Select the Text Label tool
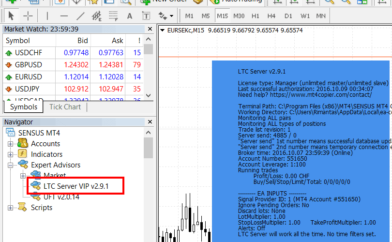Image resolution: width=392 pixels, height=242 pixels. tap(146, 16)
